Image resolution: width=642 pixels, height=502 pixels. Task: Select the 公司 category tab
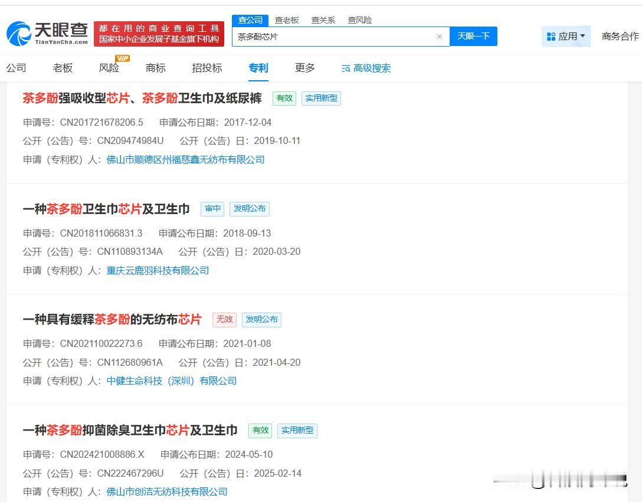(x=17, y=68)
